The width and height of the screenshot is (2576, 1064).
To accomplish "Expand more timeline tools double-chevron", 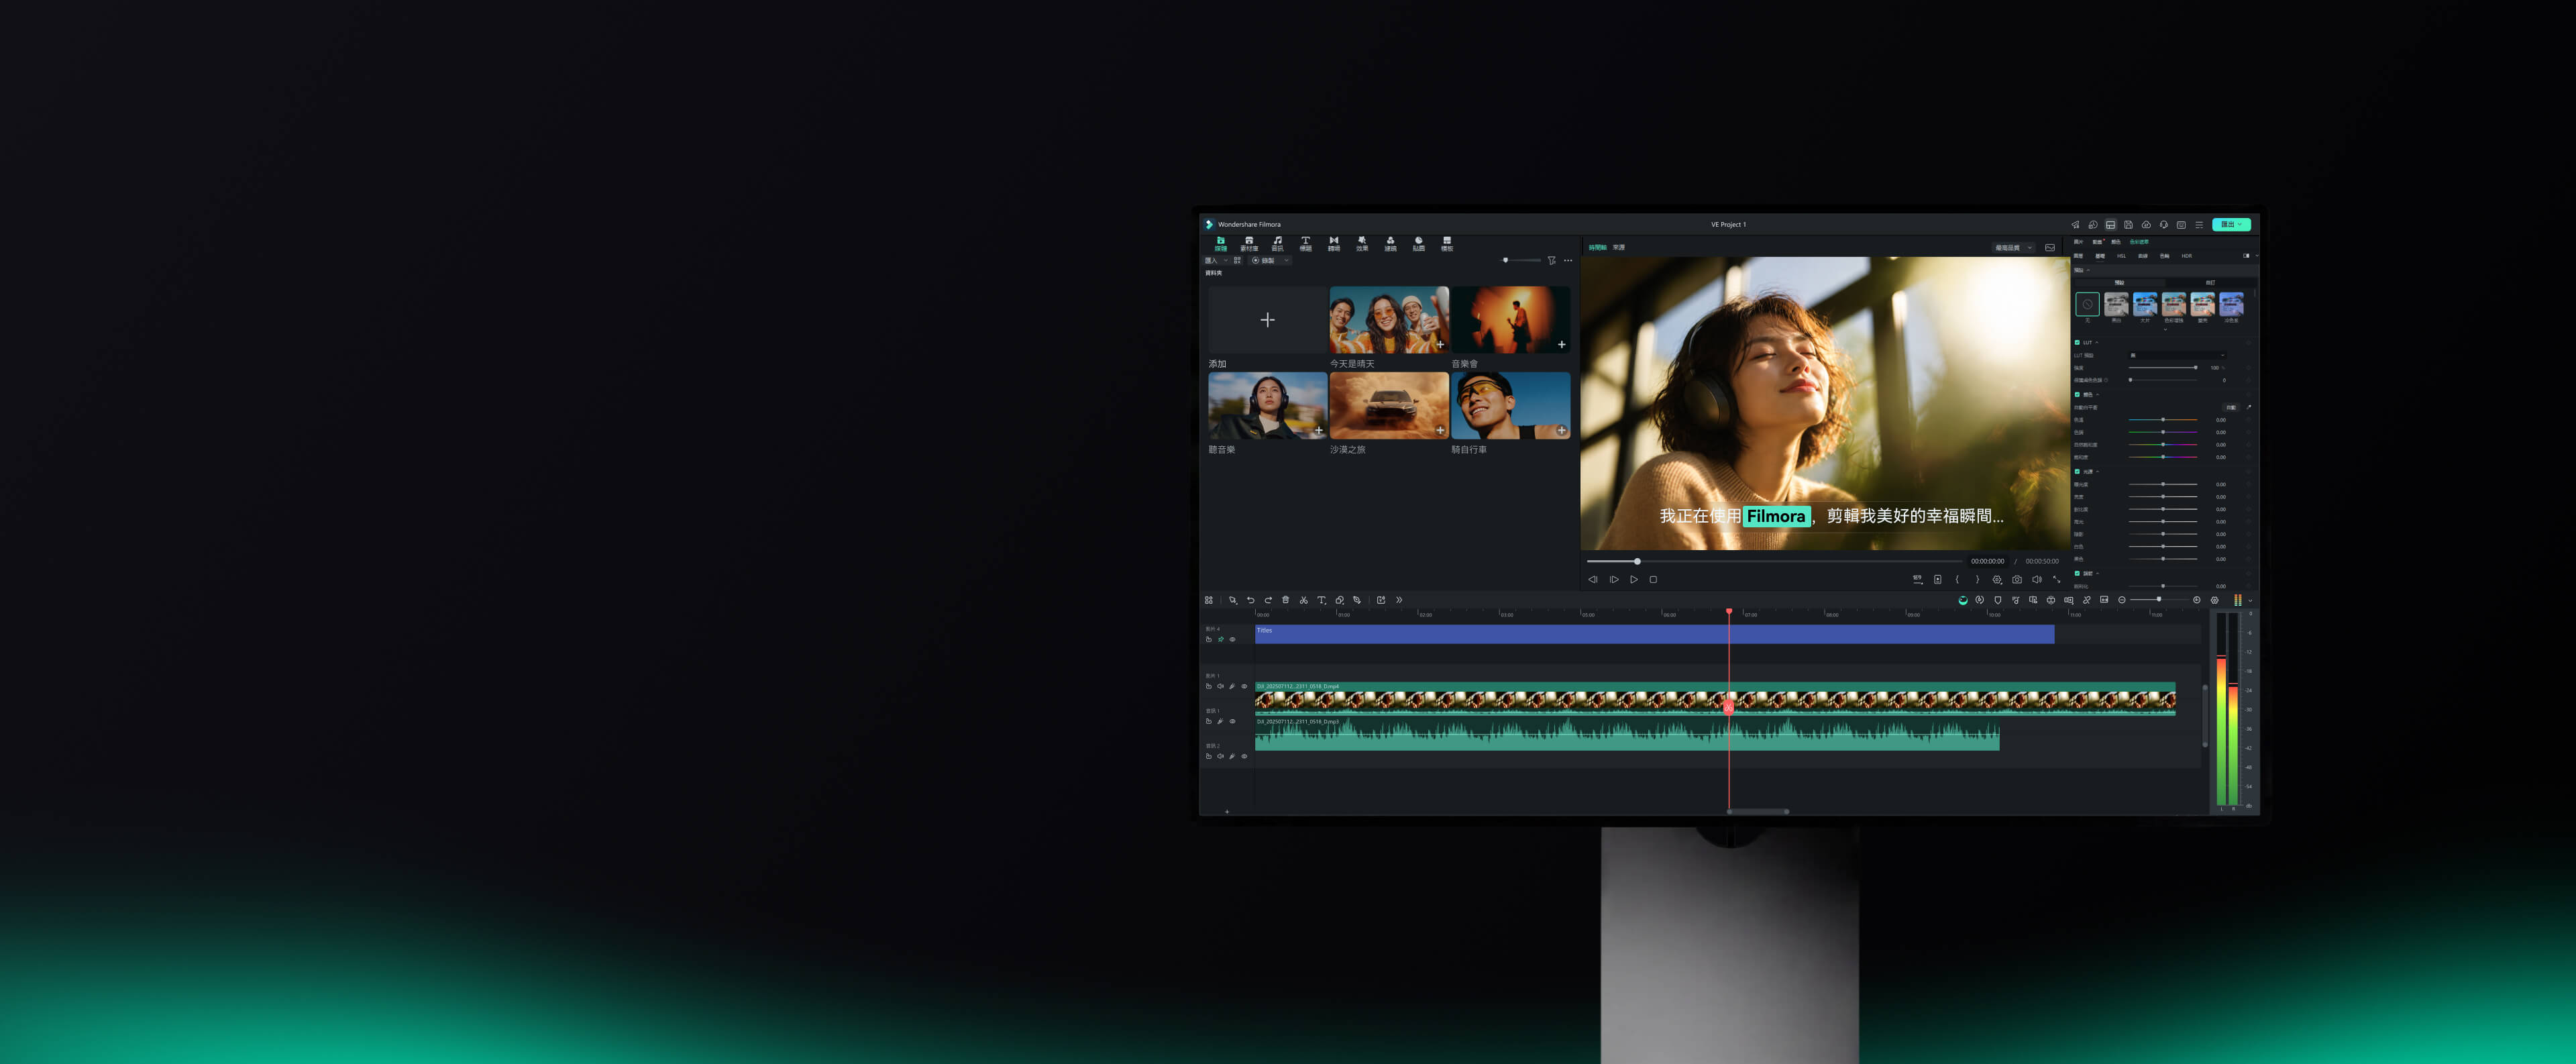I will 1399,600.
